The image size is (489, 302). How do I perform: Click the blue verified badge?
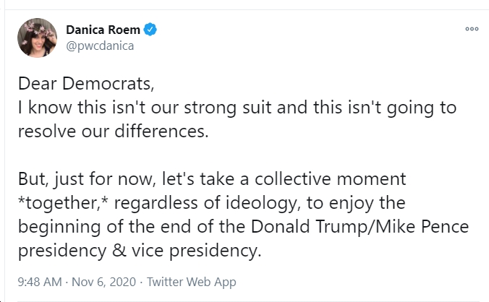point(150,30)
